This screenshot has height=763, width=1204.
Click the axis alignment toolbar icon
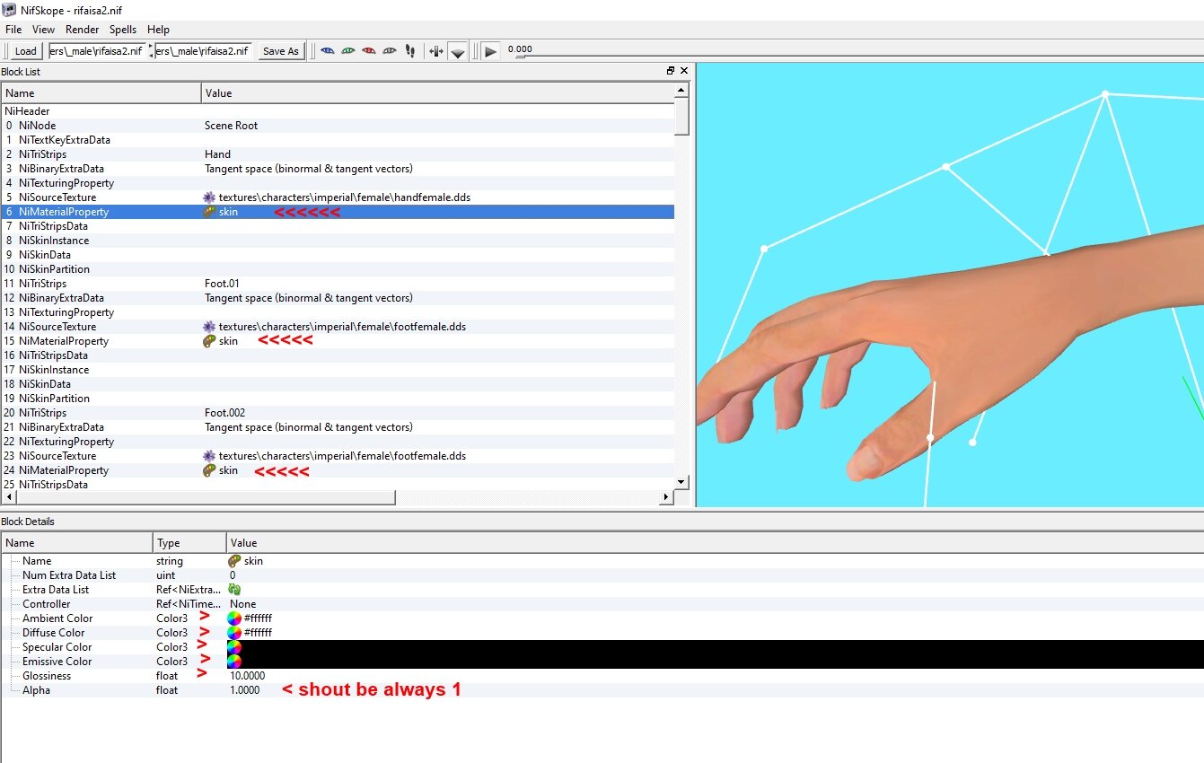click(x=436, y=51)
